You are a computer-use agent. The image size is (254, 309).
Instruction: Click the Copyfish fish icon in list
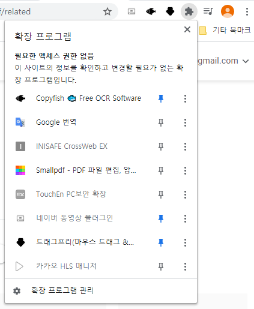pyautogui.click(x=20, y=98)
